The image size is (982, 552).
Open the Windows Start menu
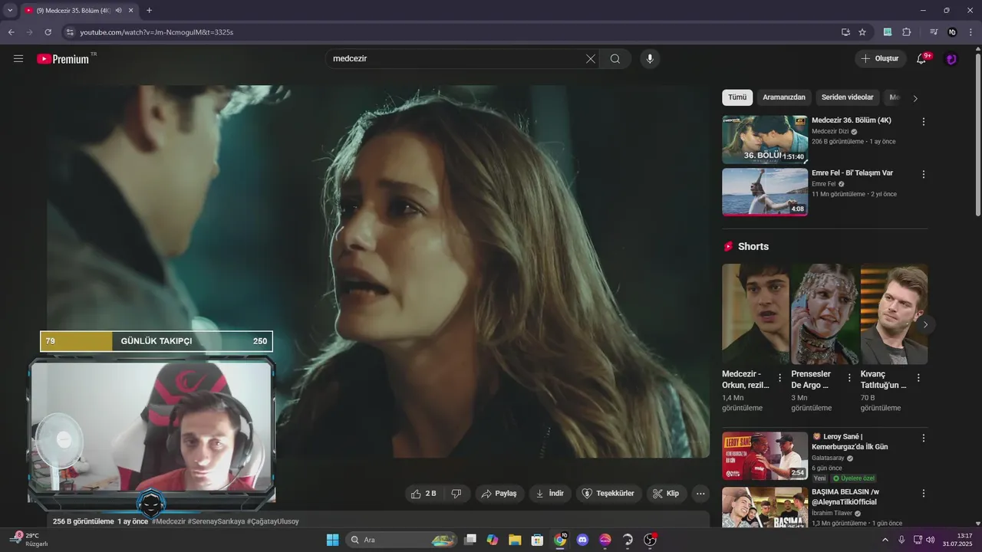[332, 540]
